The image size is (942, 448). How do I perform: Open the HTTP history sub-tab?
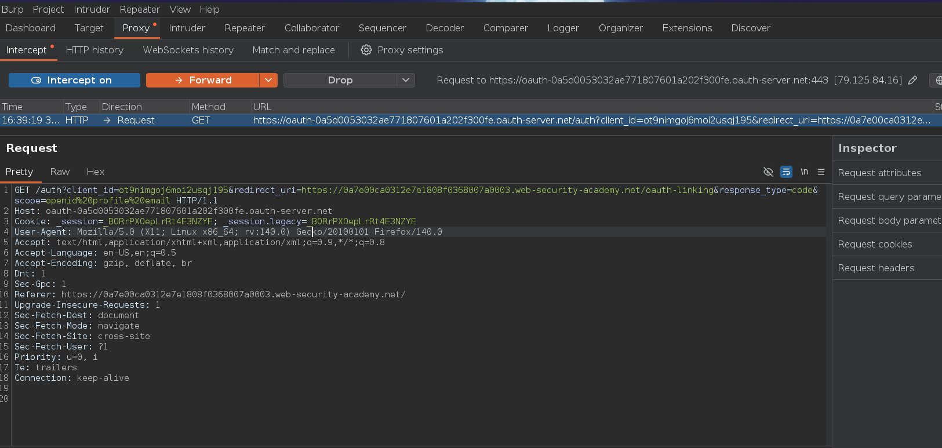point(94,50)
